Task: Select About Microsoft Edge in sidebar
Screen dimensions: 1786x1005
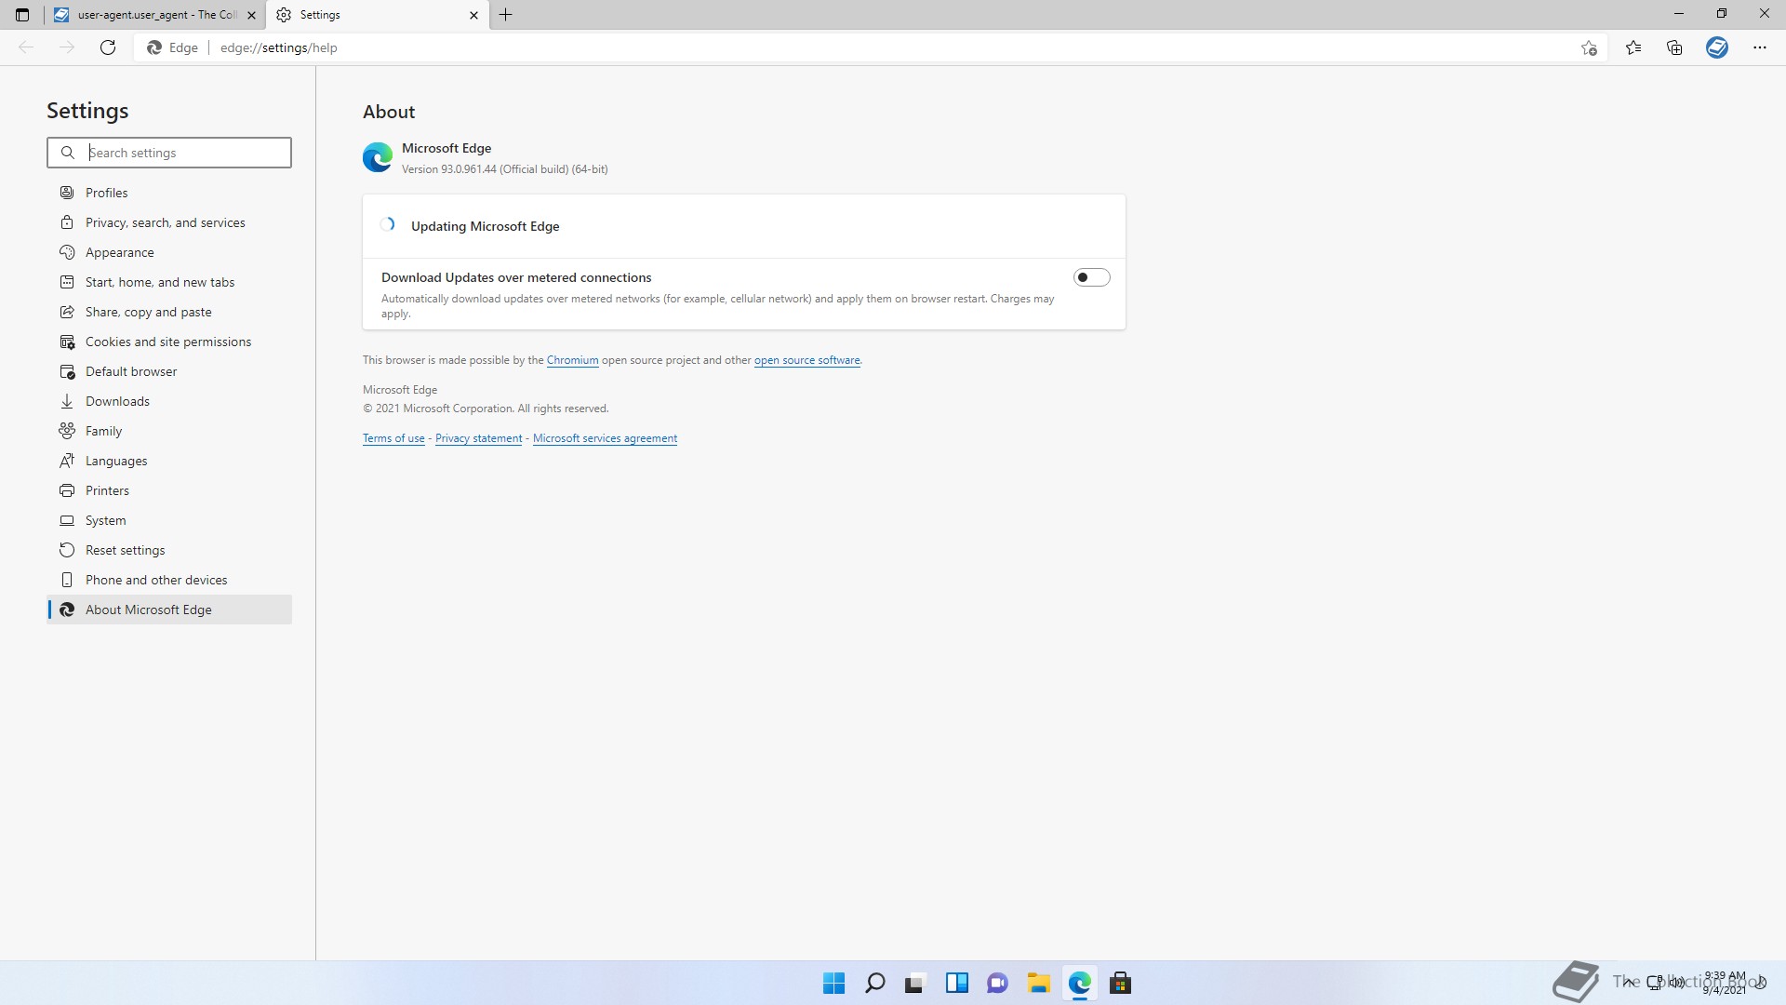Action: [169, 610]
